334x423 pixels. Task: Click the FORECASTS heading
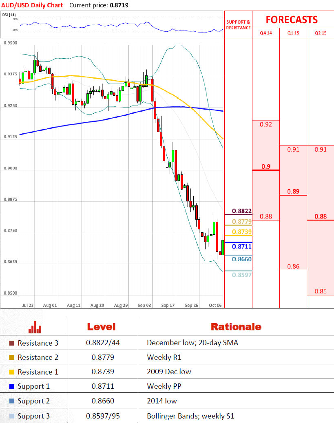click(292, 20)
